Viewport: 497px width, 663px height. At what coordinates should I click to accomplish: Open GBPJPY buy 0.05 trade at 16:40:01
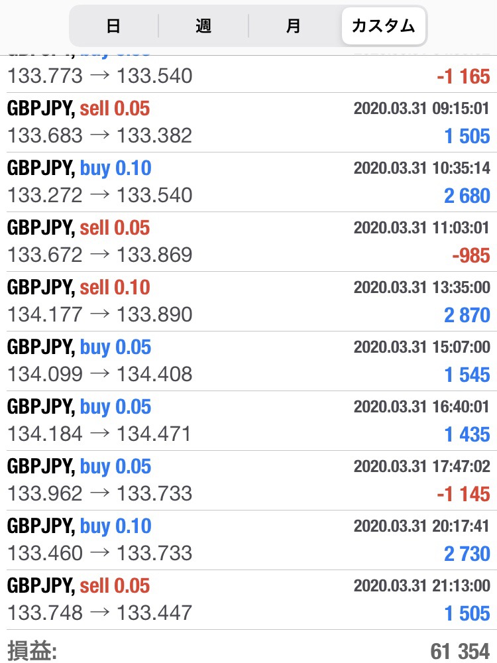tap(248, 421)
